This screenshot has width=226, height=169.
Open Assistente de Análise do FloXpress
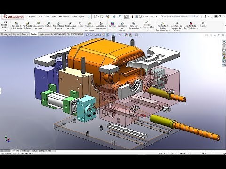177,26
